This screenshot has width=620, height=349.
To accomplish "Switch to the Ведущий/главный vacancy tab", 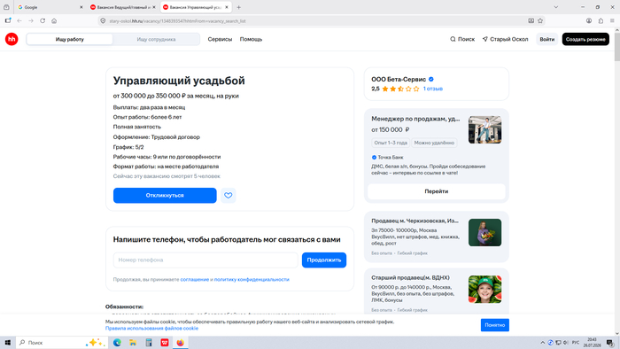I will (x=123, y=7).
